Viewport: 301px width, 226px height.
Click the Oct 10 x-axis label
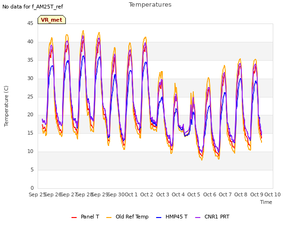pyautogui.click(x=273, y=194)
